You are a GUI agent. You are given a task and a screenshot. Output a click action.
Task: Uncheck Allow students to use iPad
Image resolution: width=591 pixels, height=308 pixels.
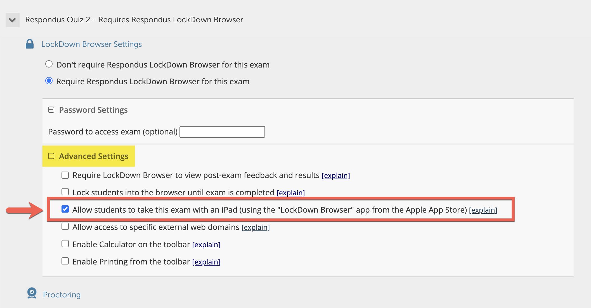click(65, 209)
